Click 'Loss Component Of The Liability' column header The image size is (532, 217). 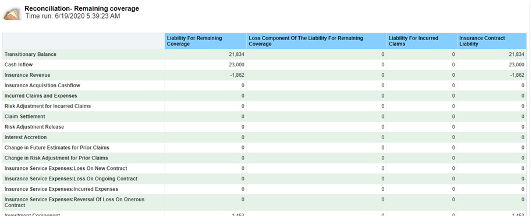pos(317,41)
